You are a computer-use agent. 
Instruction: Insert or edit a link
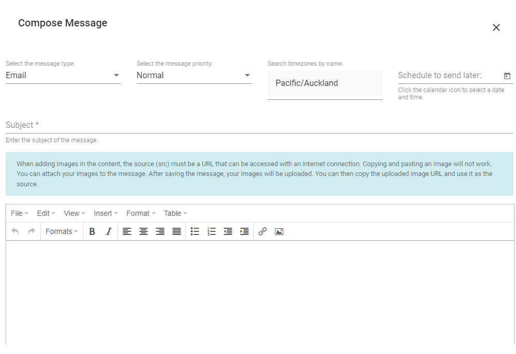(x=262, y=231)
